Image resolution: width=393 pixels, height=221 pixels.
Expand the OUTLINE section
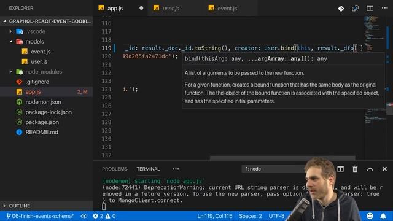(47, 206)
